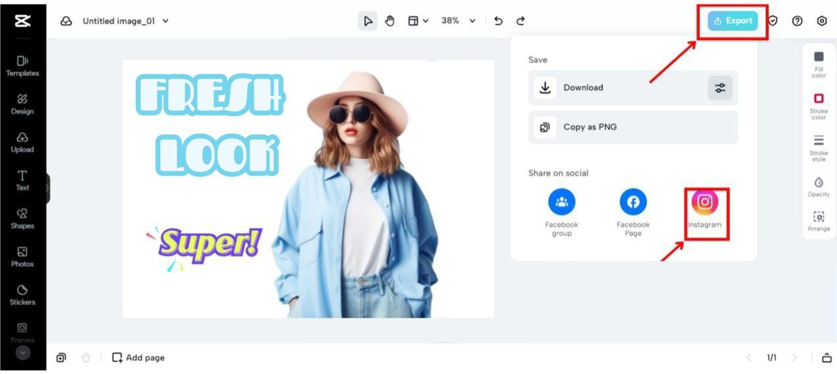Open the help question mark icon
This screenshot has height=374, width=837.
pyautogui.click(x=797, y=21)
